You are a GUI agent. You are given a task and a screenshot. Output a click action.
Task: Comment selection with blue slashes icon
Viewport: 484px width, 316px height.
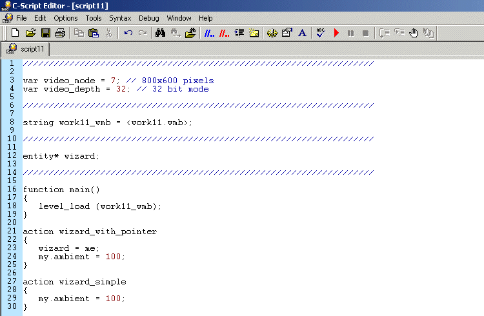point(210,33)
